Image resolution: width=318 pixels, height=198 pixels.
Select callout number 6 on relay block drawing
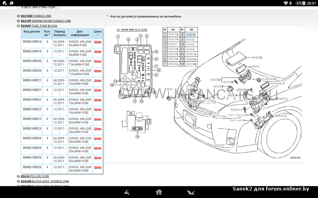coord(156,52)
